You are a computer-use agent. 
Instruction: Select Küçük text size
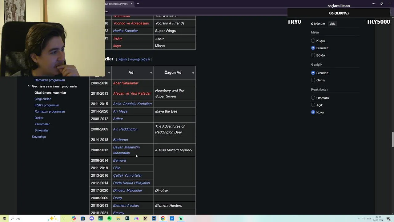[313, 41]
